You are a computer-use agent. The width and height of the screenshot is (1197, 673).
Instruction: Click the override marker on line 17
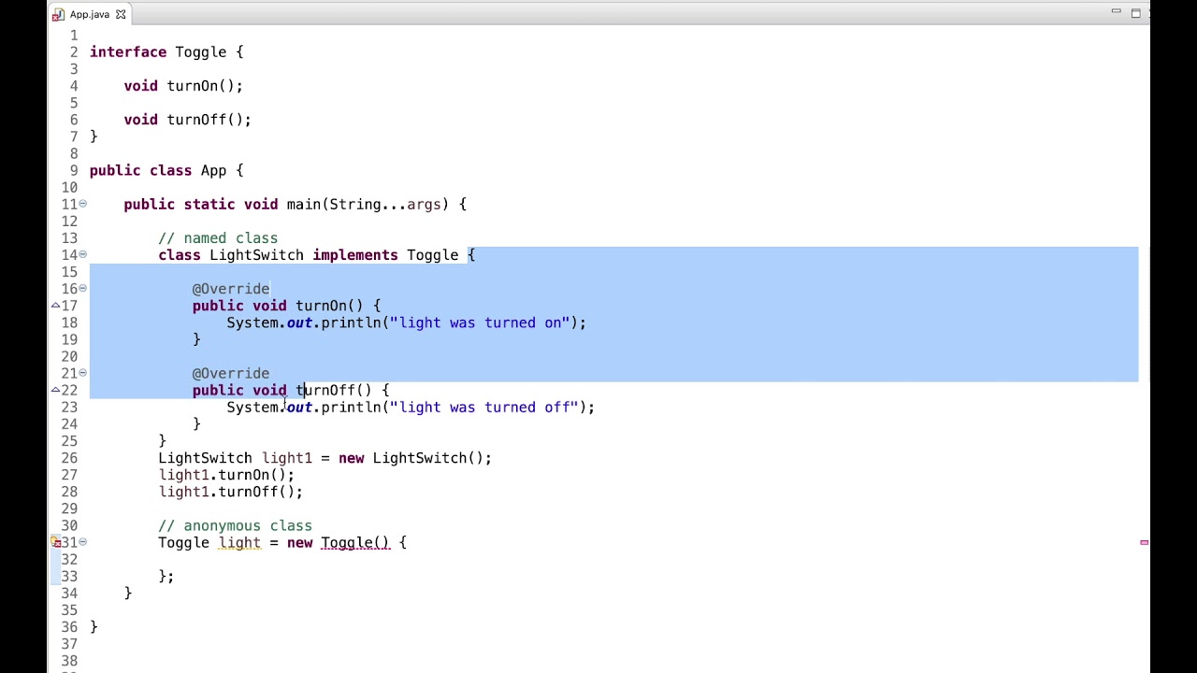(56, 306)
